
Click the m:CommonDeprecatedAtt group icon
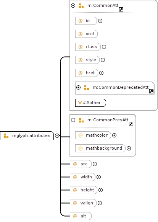(x=87, y=88)
